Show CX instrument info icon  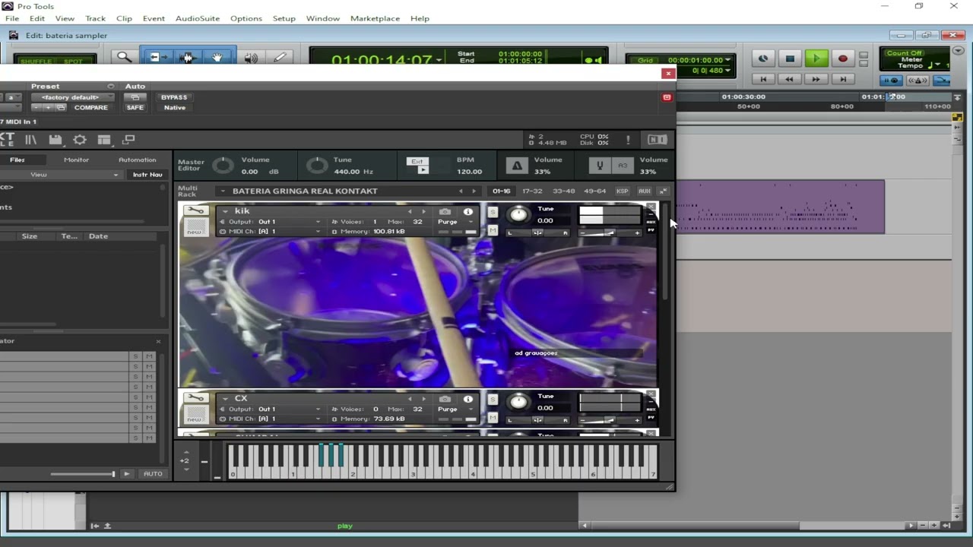[468, 399]
